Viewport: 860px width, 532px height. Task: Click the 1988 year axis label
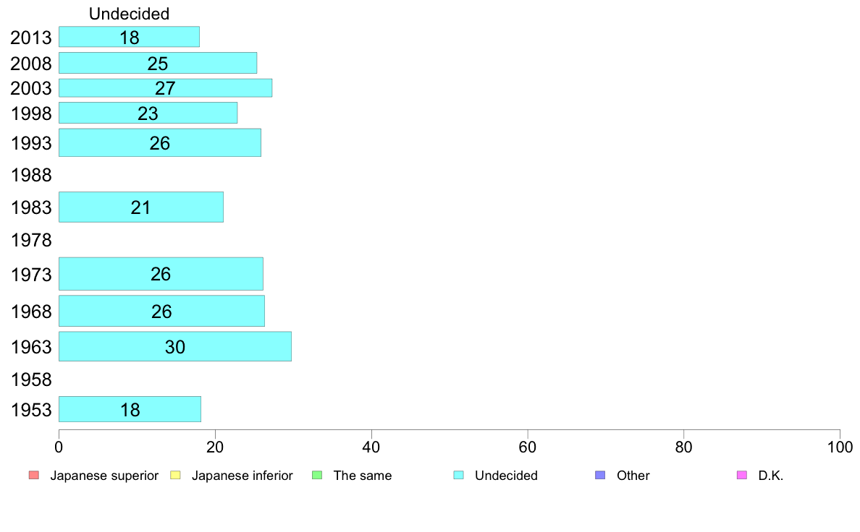pyautogui.click(x=31, y=176)
